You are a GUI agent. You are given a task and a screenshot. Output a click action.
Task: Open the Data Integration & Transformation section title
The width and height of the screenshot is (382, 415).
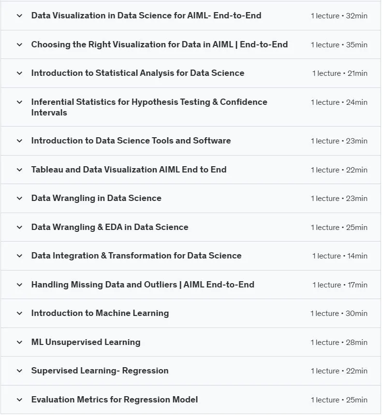point(136,256)
